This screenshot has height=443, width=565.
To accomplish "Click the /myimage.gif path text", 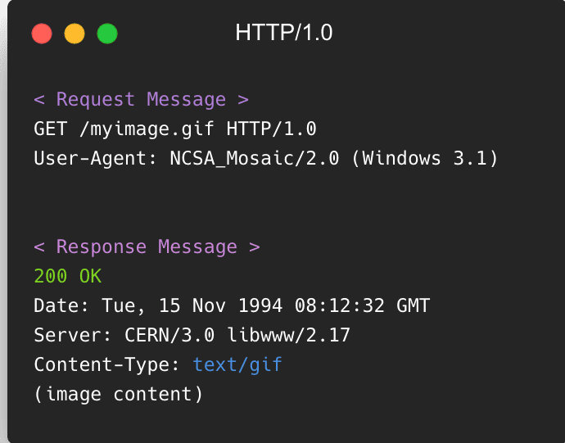I will tap(147, 129).
